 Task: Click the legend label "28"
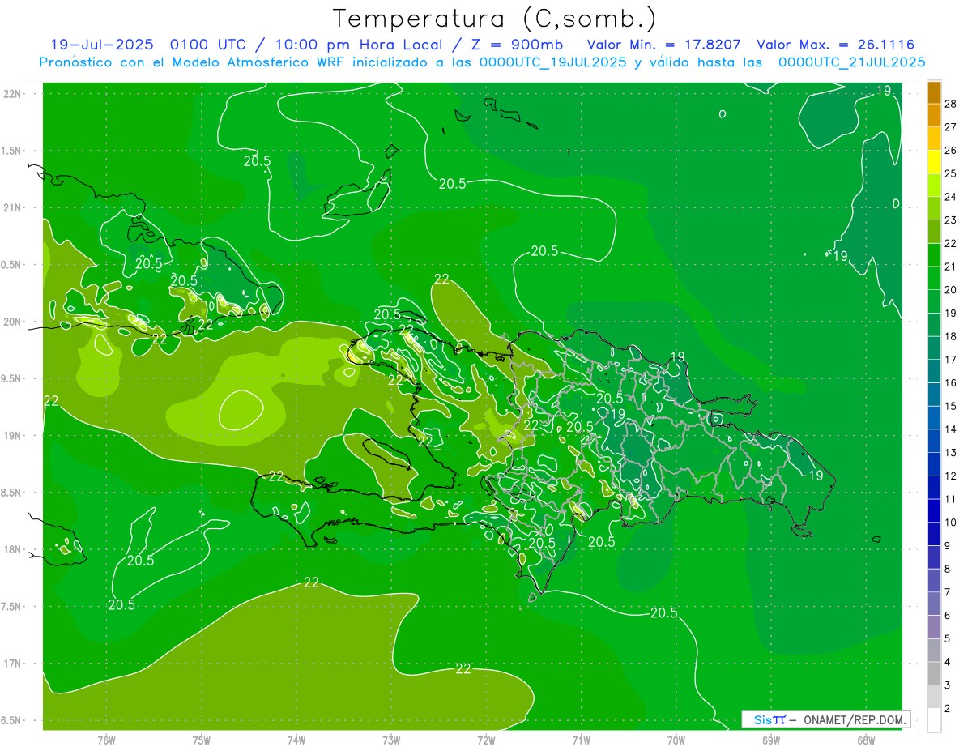tap(950, 104)
